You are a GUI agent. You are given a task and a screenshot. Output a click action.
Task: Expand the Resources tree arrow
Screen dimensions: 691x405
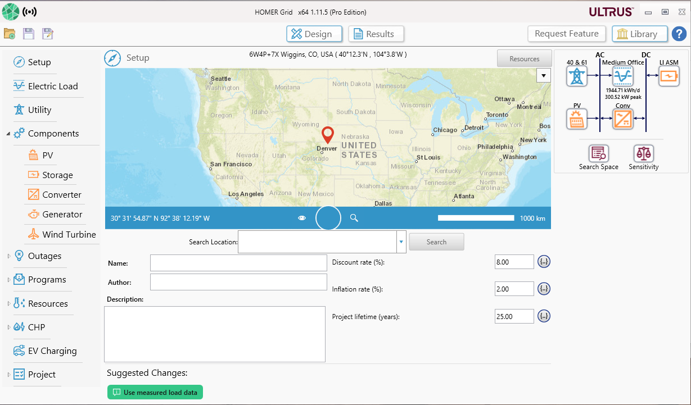tap(8, 303)
